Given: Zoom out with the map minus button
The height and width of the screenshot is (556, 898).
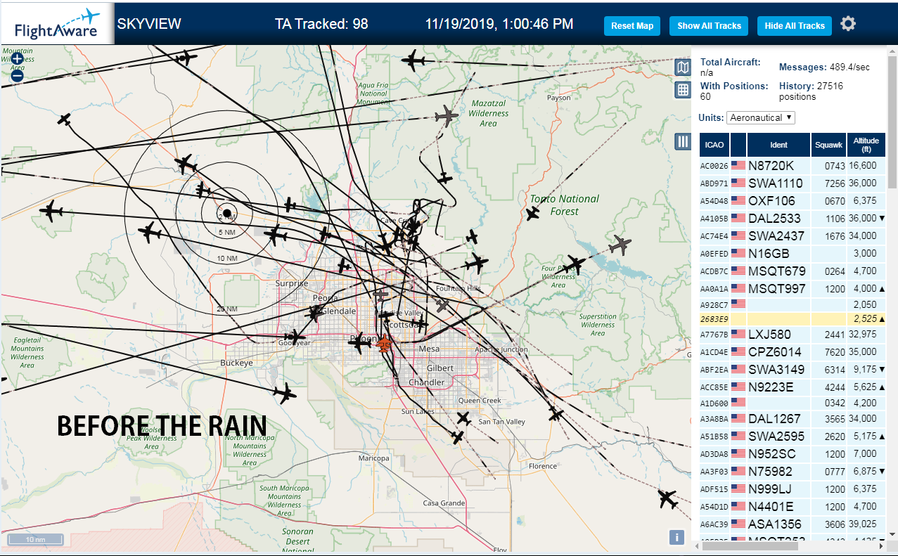Looking at the screenshot, I should pos(18,75).
